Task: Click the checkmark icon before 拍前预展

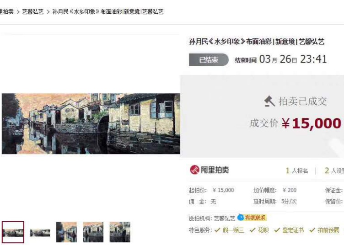Action: click(312, 230)
